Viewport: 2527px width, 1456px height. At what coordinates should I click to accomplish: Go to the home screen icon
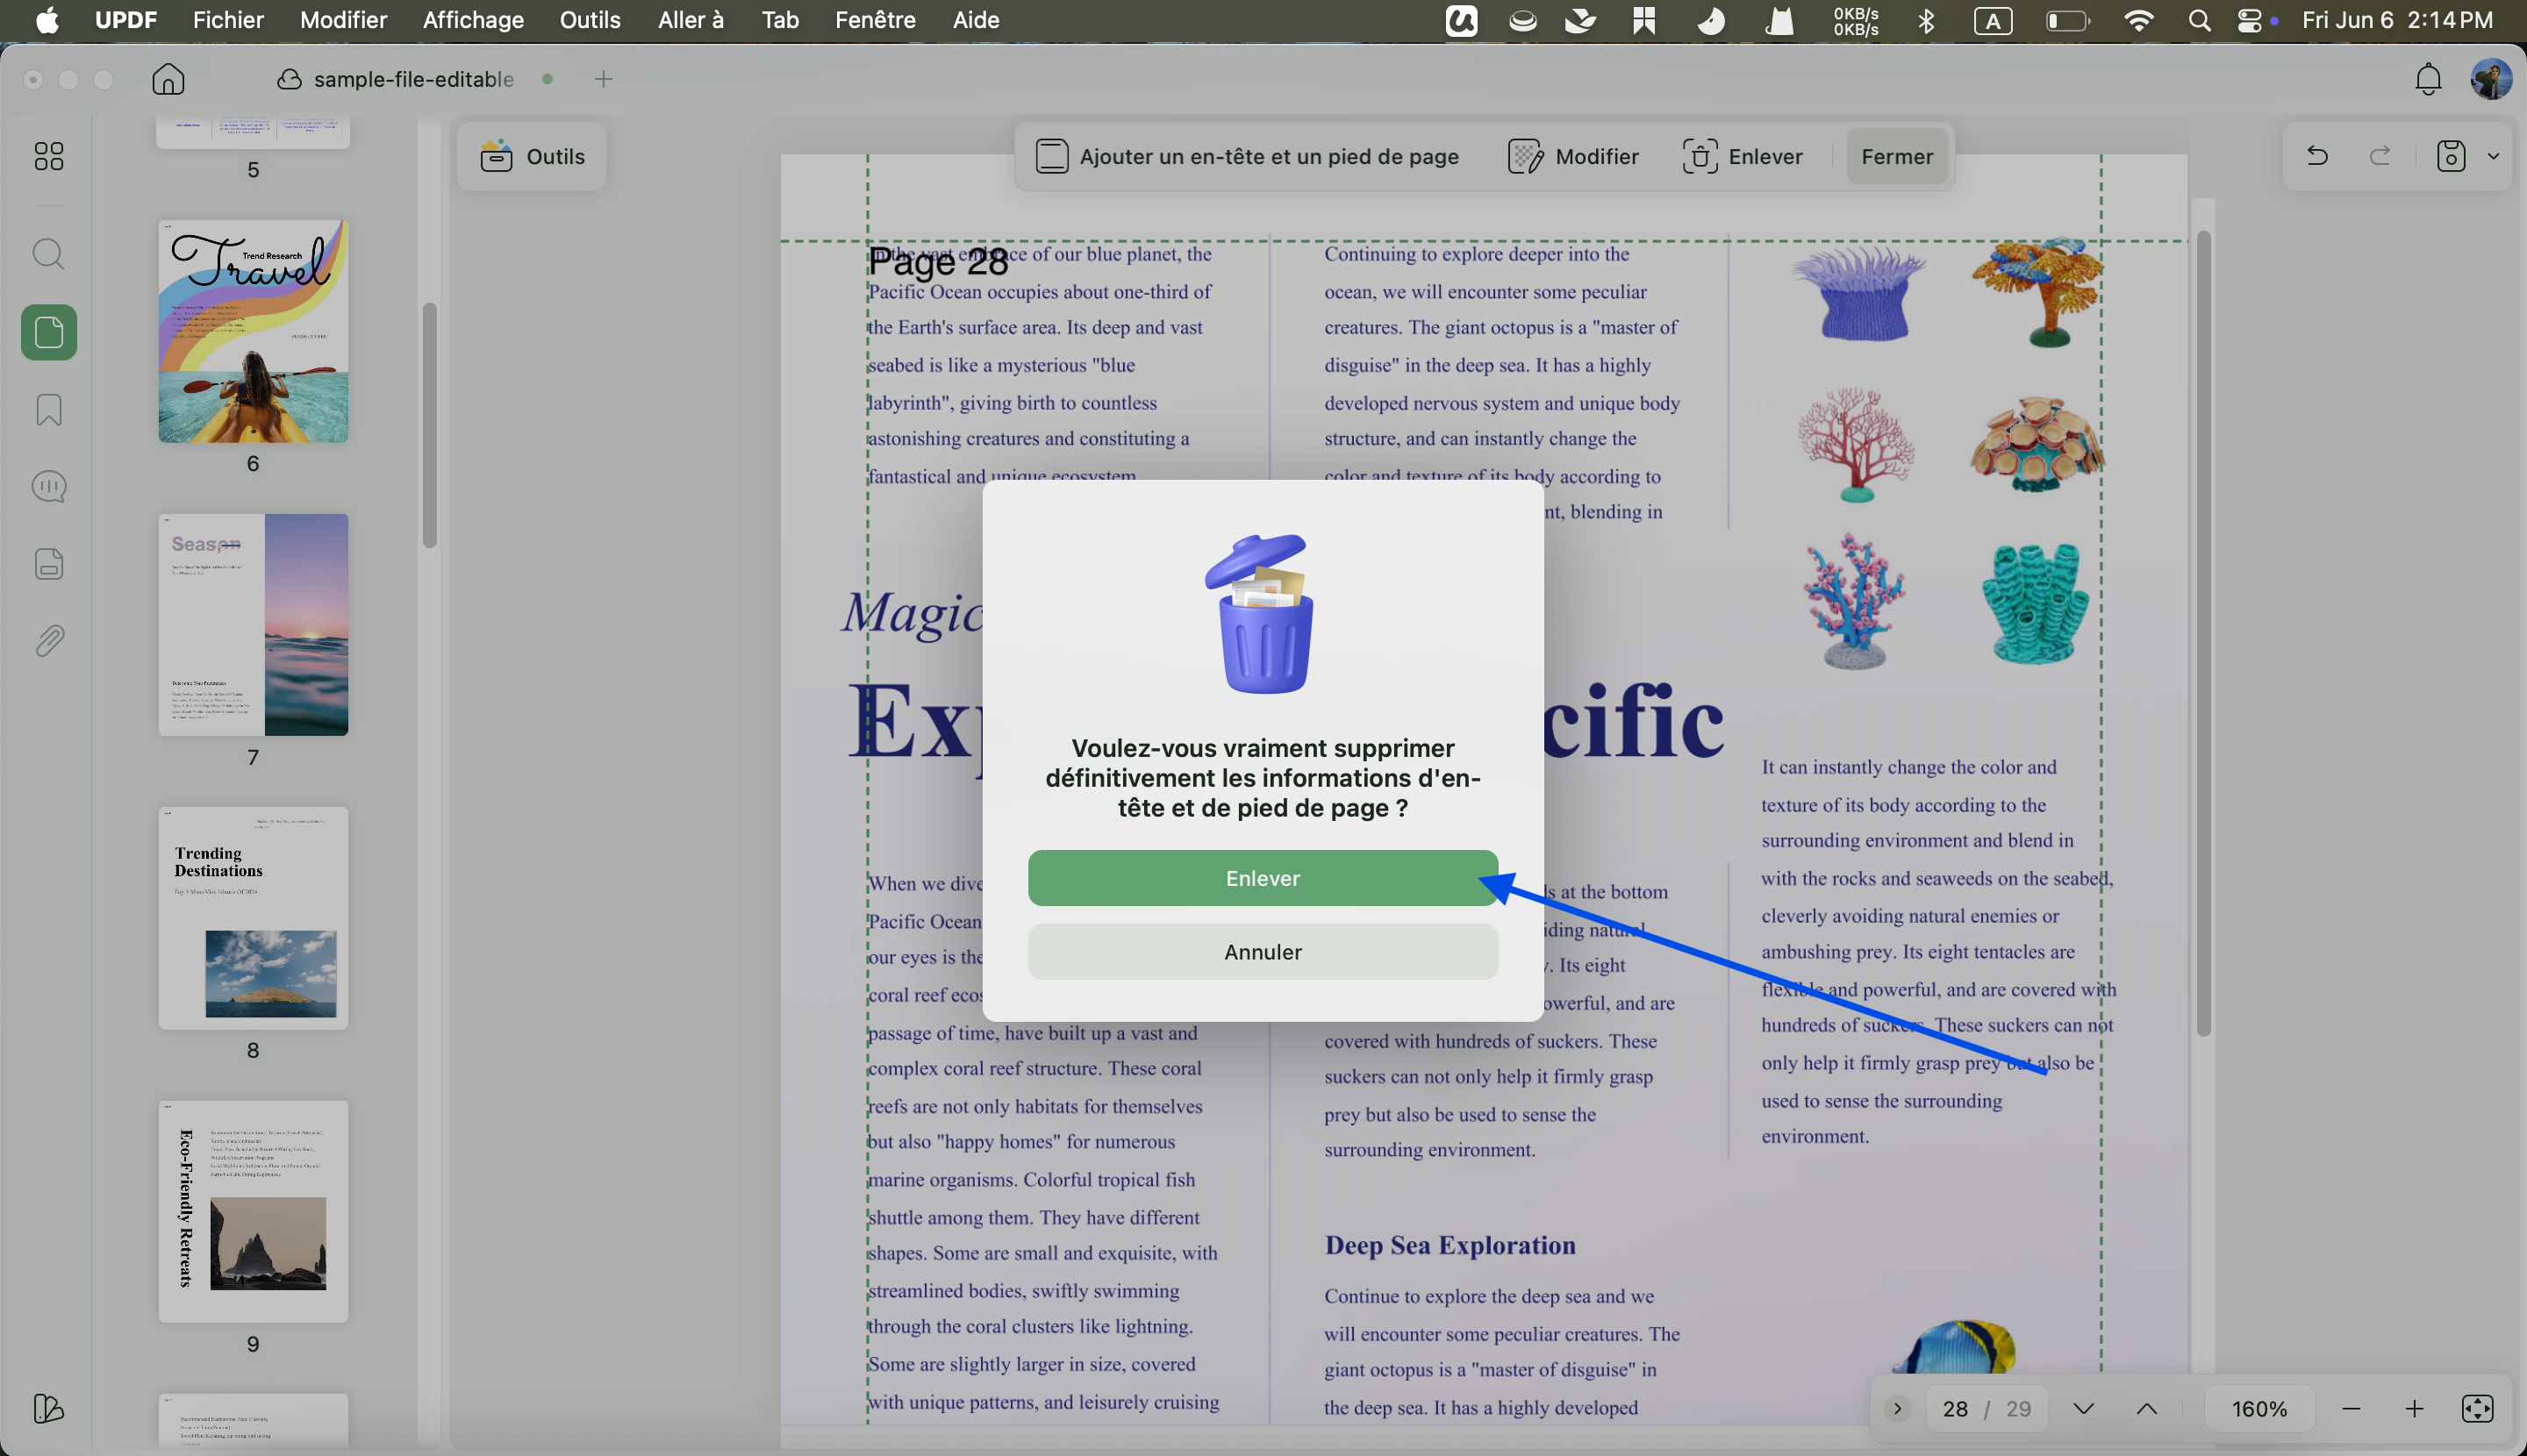coord(168,79)
